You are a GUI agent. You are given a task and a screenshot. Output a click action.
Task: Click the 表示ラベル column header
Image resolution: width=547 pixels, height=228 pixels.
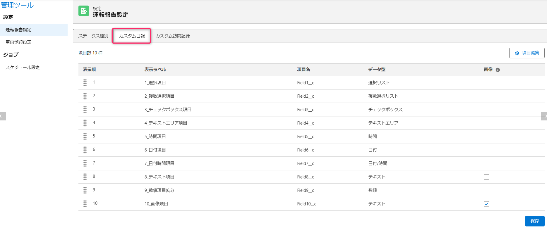point(155,70)
